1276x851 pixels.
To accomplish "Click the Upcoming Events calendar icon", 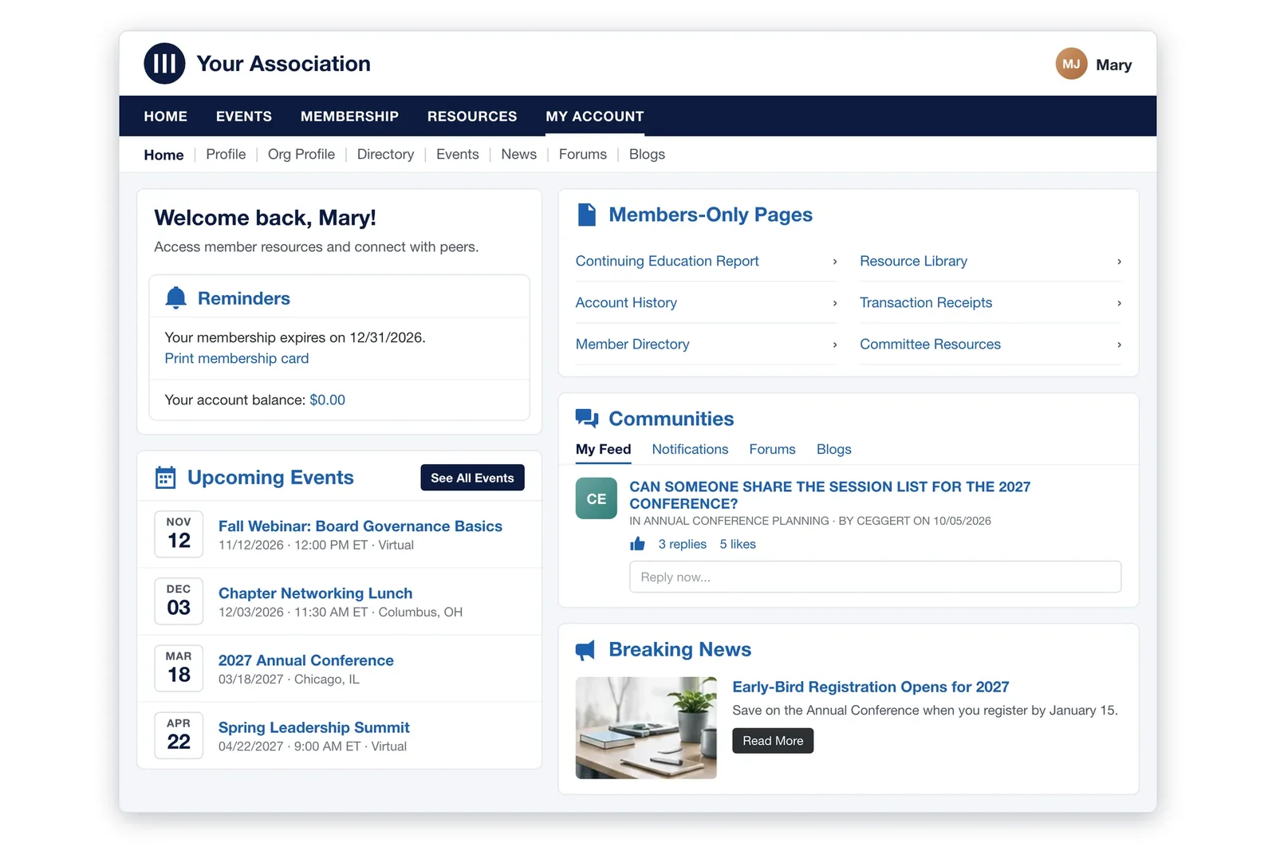I will (165, 477).
